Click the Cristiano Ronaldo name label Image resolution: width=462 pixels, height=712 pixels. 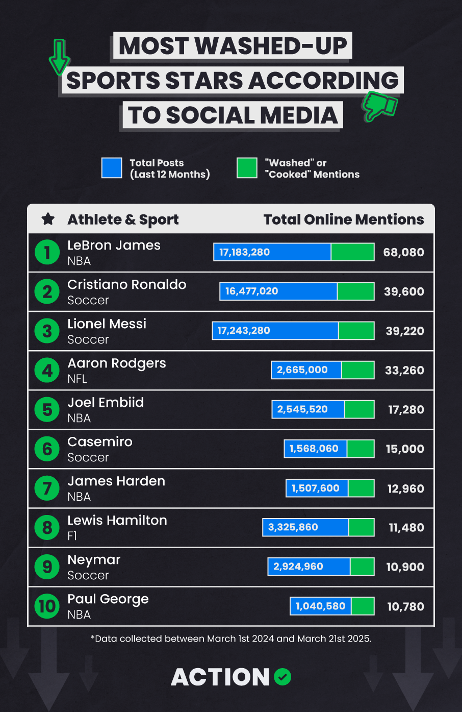127,284
